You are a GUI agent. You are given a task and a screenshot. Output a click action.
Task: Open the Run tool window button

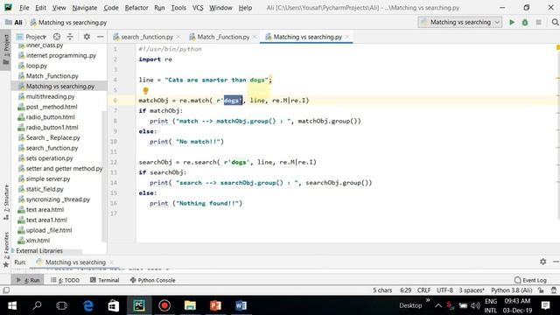tap(28, 280)
